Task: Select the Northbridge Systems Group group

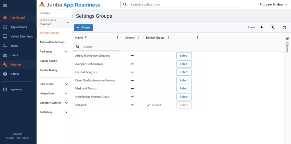Action: pyautogui.click(x=184, y=97)
